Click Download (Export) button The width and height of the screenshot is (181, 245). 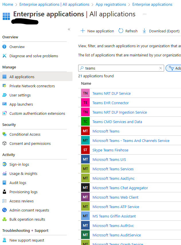[161, 31]
